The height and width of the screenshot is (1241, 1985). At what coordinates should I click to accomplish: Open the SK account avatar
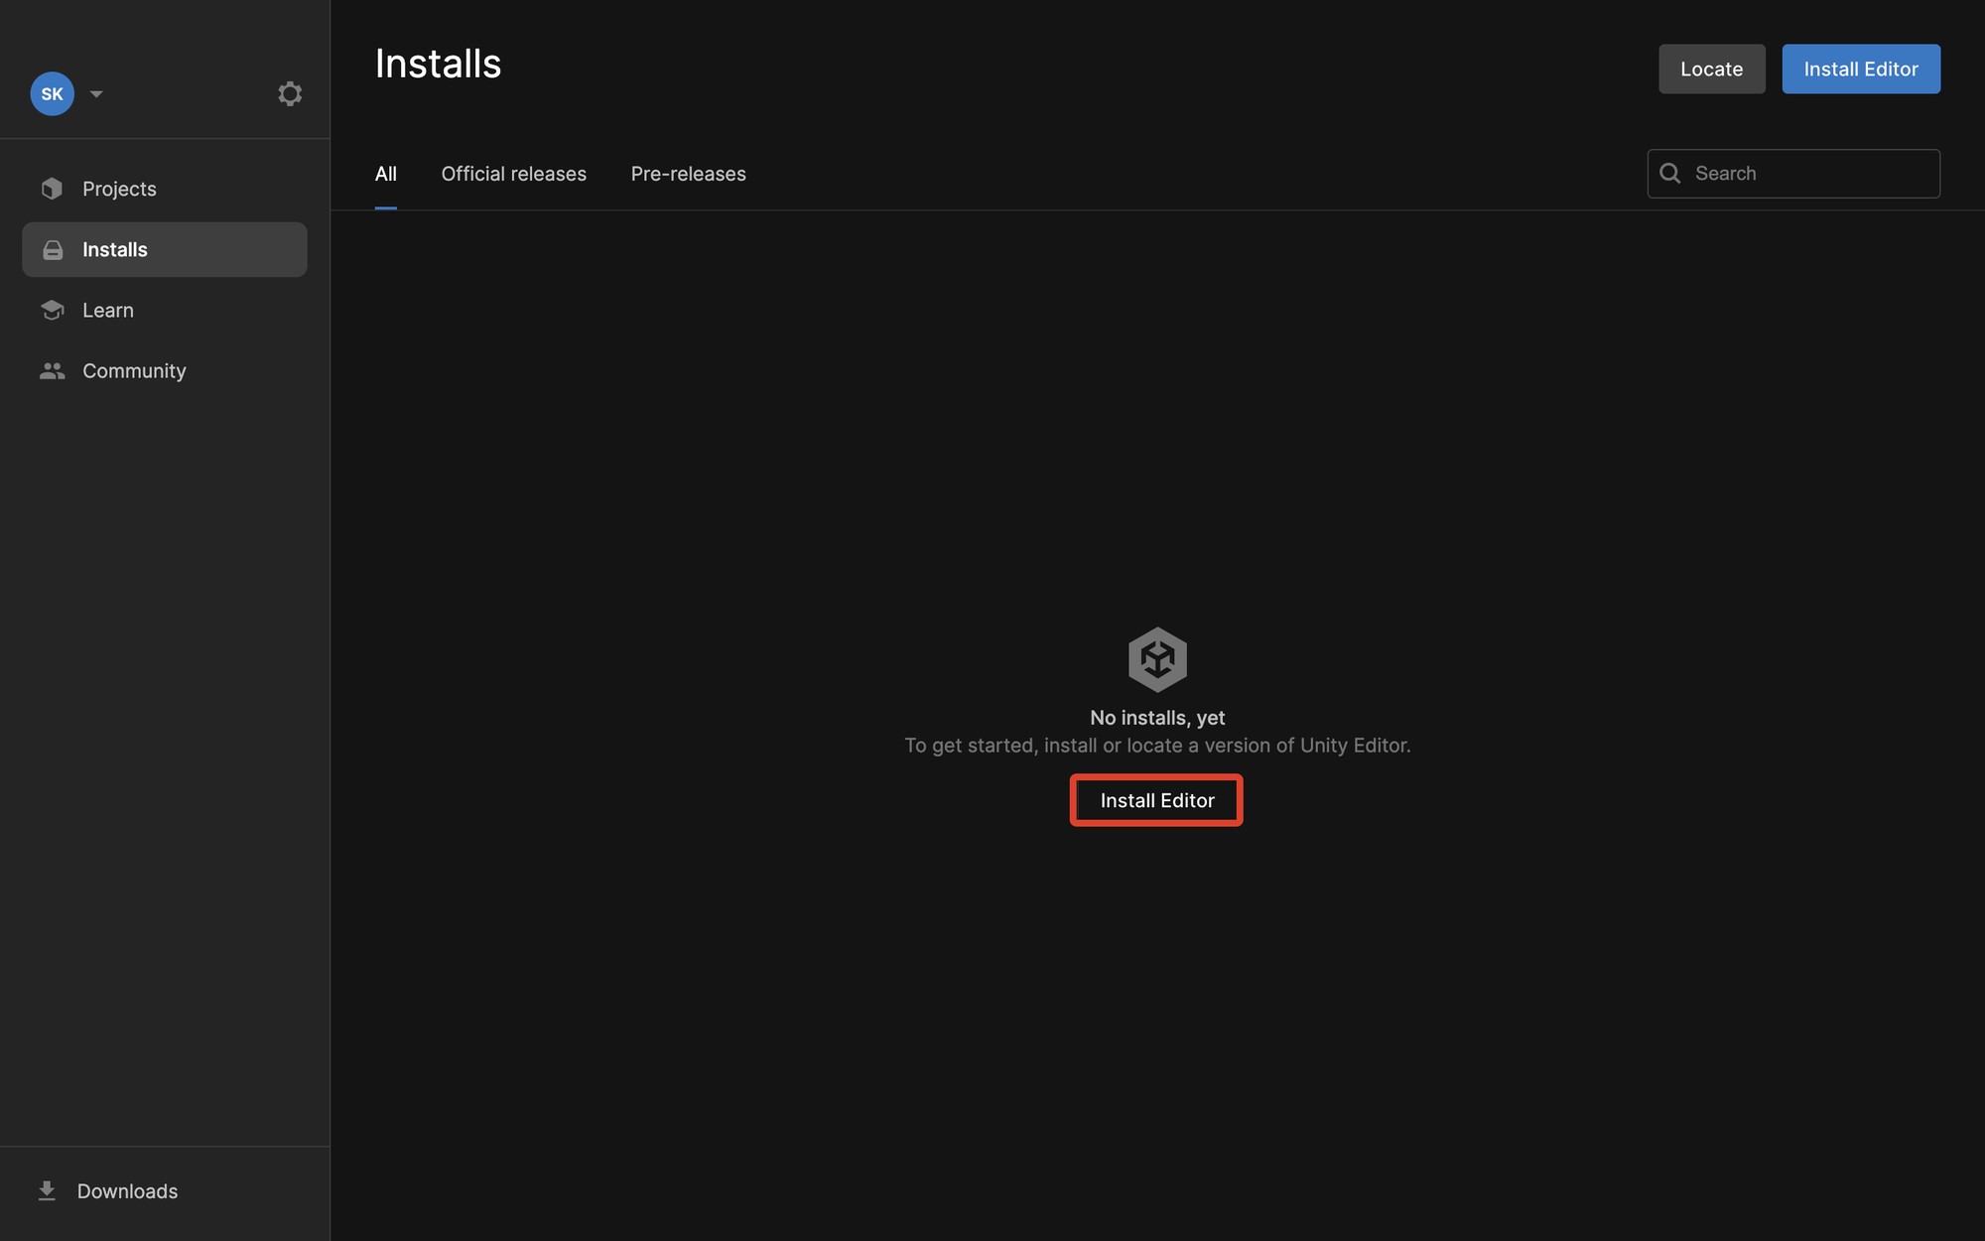tap(52, 93)
